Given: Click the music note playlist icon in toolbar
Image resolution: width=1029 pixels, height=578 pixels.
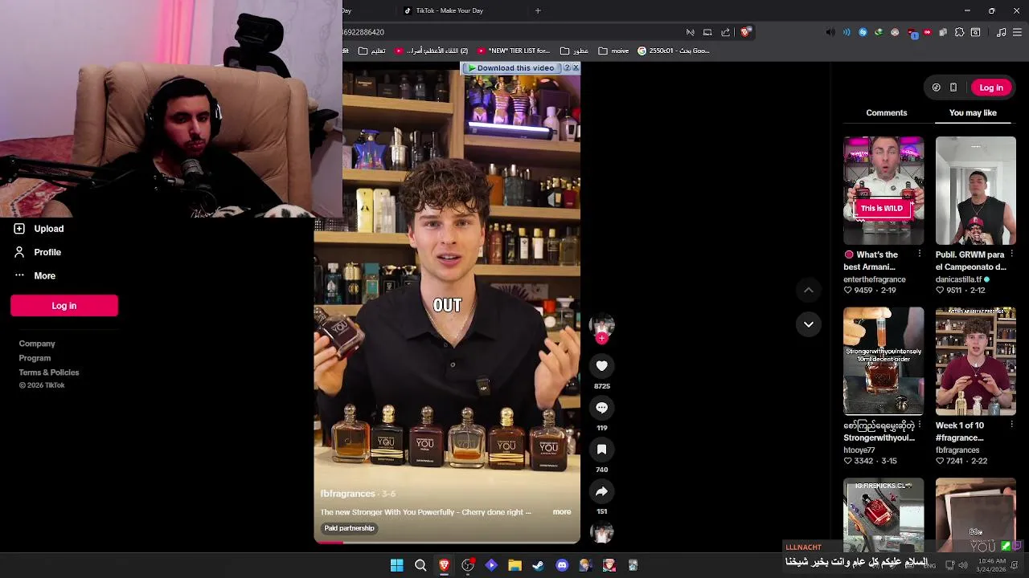Looking at the screenshot, I should click(1001, 32).
